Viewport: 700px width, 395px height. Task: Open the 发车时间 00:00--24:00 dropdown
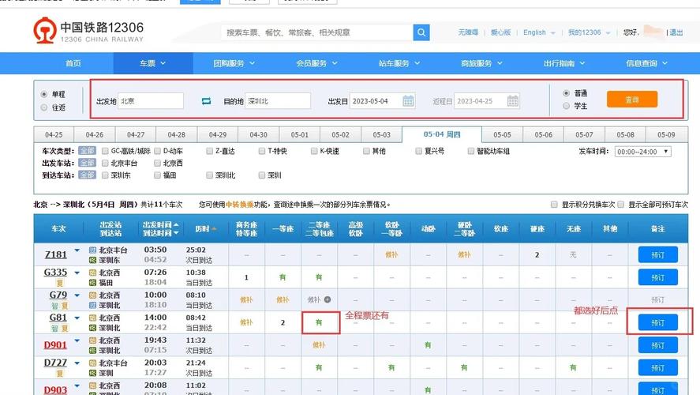tap(643, 152)
